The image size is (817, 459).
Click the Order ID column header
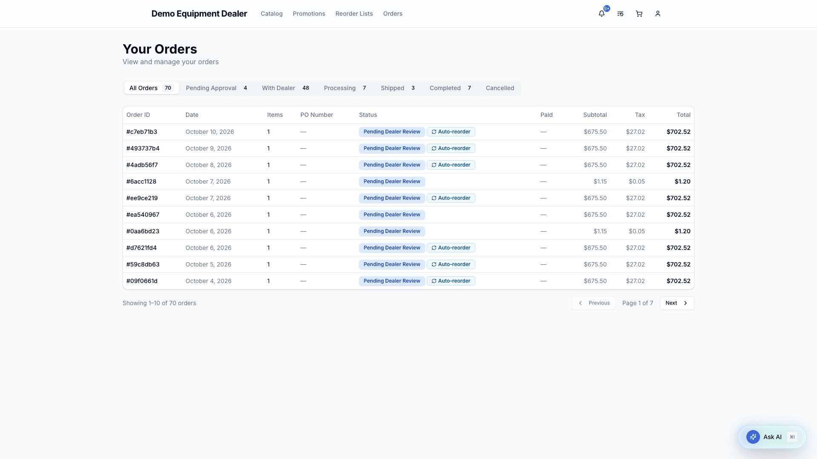coord(138,115)
